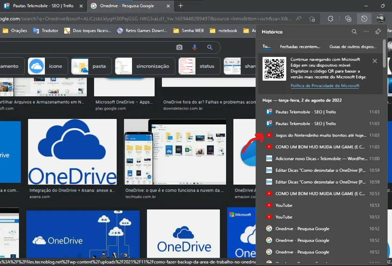Dismiss the QR code banner
This screenshot has width=392, height=266.
click(x=375, y=61)
